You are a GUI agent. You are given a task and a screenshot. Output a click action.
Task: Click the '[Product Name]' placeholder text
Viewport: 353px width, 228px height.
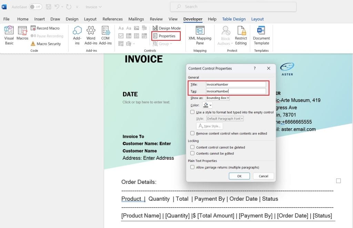[x=141, y=216]
